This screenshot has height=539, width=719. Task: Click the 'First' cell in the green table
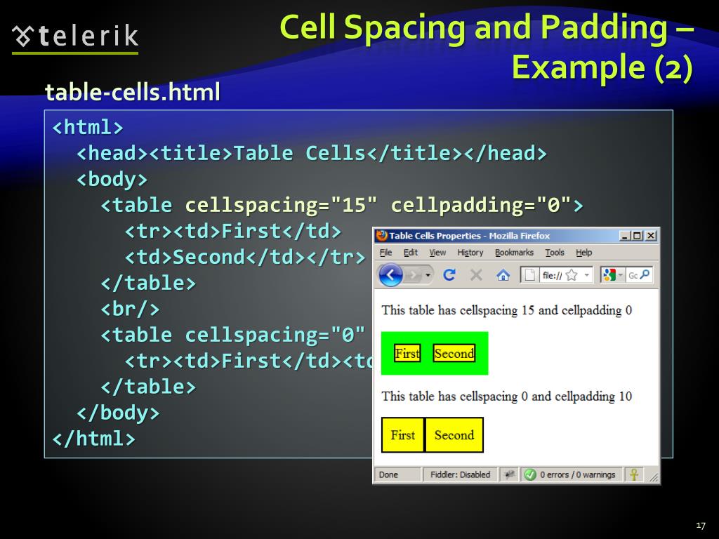[x=407, y=354]
